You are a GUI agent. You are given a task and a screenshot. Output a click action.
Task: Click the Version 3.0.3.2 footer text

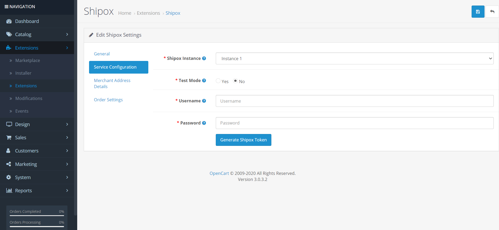click(x=253, y=179)
